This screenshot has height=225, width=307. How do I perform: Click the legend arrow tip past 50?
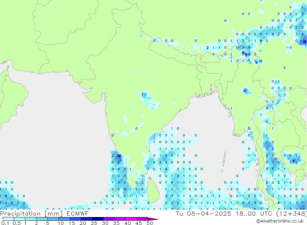(154, 219)
